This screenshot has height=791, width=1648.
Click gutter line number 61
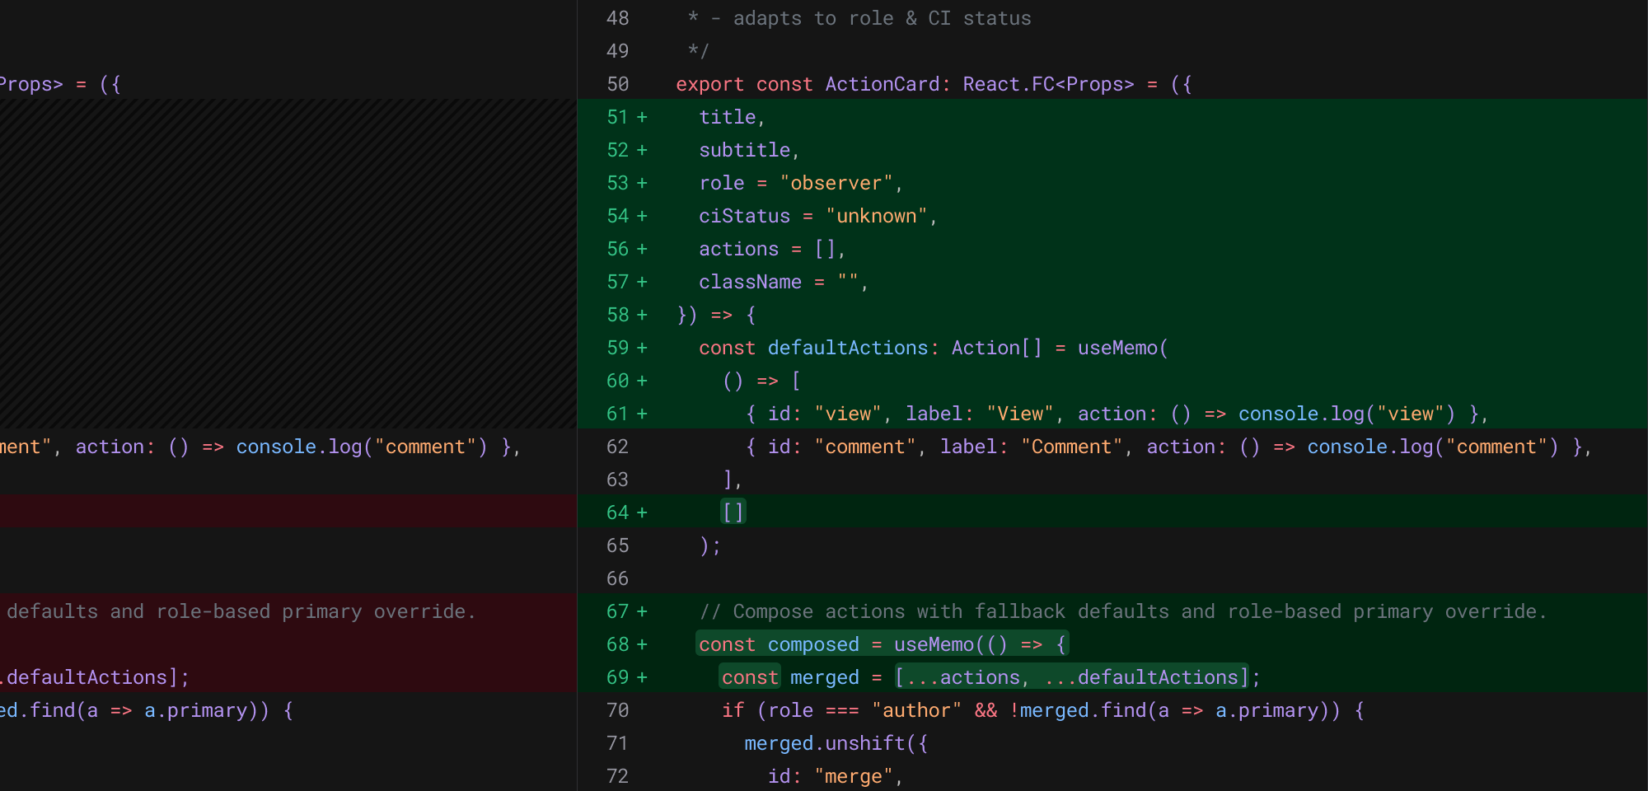pyautogui.click(x=617, y=414)
